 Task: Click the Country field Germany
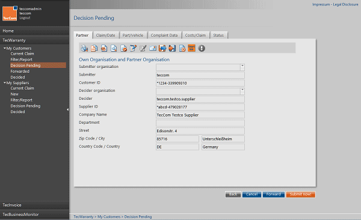pyautogui.click(x=223, y=147)
